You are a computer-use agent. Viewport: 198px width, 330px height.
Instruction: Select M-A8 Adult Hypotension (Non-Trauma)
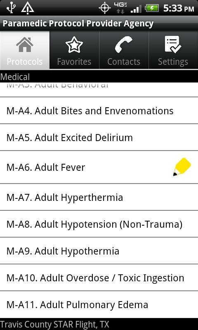tap(99, 224)
